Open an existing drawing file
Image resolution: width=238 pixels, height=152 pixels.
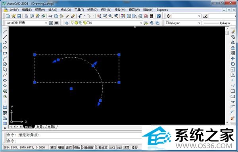[x=13, y=16]
